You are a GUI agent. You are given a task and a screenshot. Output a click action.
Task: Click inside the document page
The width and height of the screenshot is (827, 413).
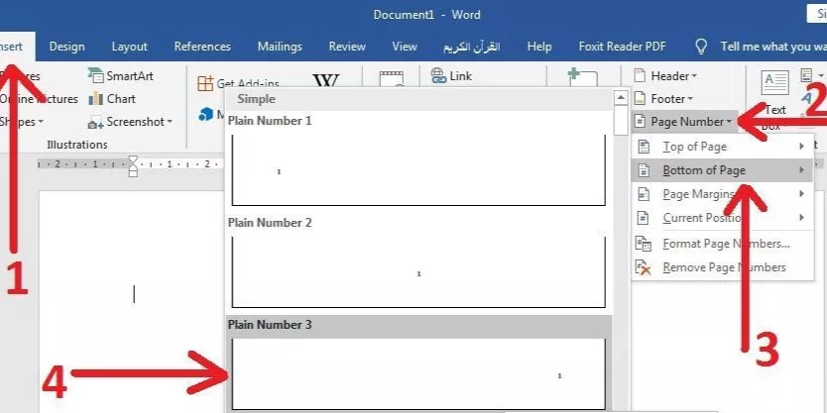click(132, 300)
